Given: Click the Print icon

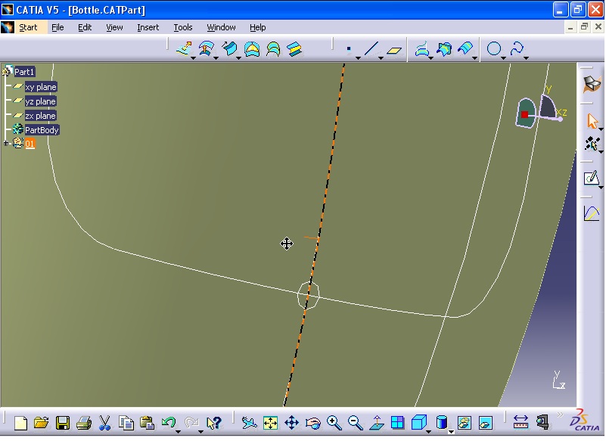Looking at the screenshot, I should (x=83, y=423).
